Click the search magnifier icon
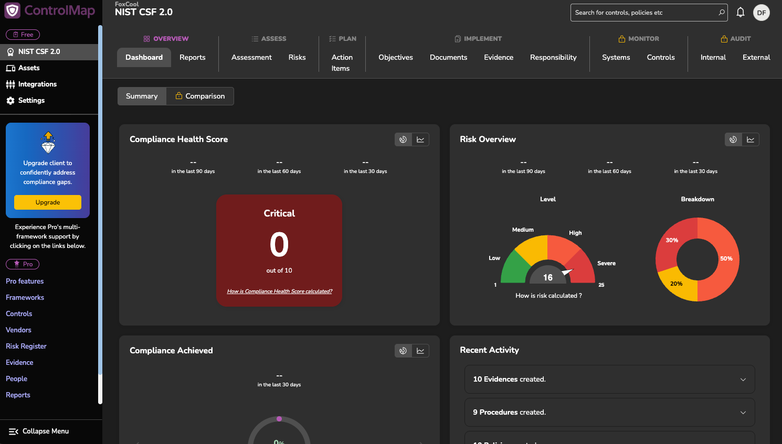The image size is (782, 444). pyautogui.click(x=722, y=13)
